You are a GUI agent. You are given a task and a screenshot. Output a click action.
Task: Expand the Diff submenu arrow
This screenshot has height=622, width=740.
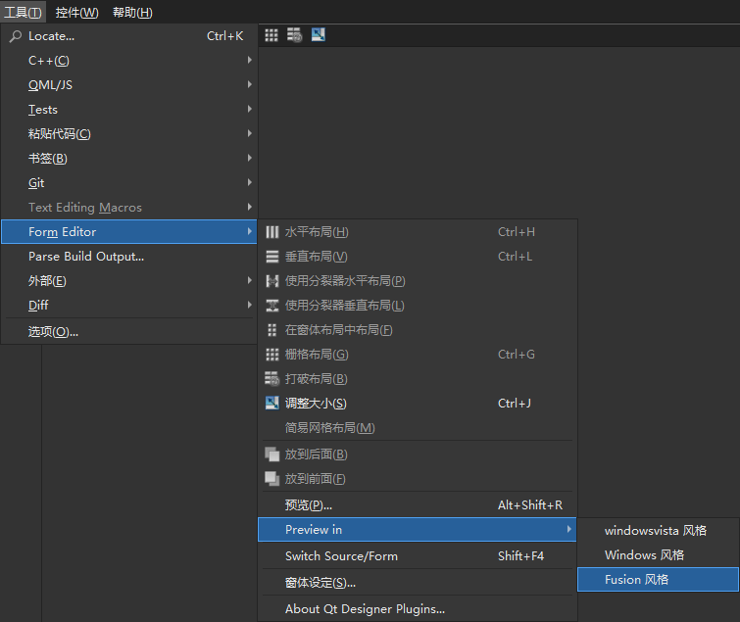click(x=250, y=305)
